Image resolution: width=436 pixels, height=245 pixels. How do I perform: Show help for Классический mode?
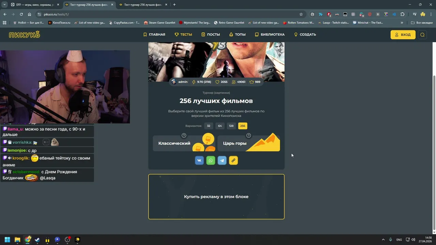184,135
